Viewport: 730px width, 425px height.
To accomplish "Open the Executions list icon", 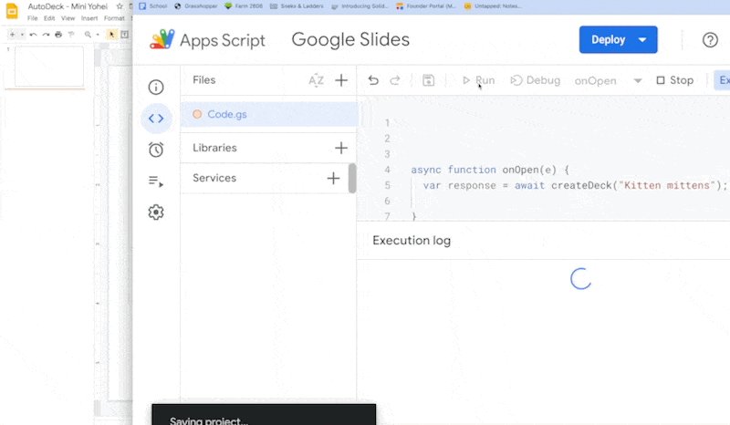I will [156, 181].
